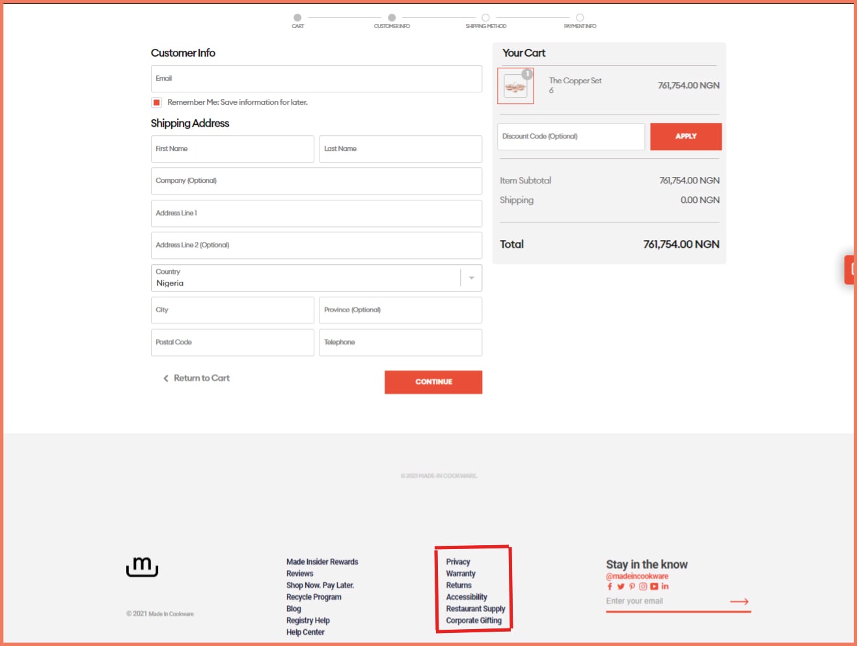This screenshot has width=857, height=646.
Task: Click the Shipping 0.00 NGN value
Action: pyautogui.click(x=700, y=200)
